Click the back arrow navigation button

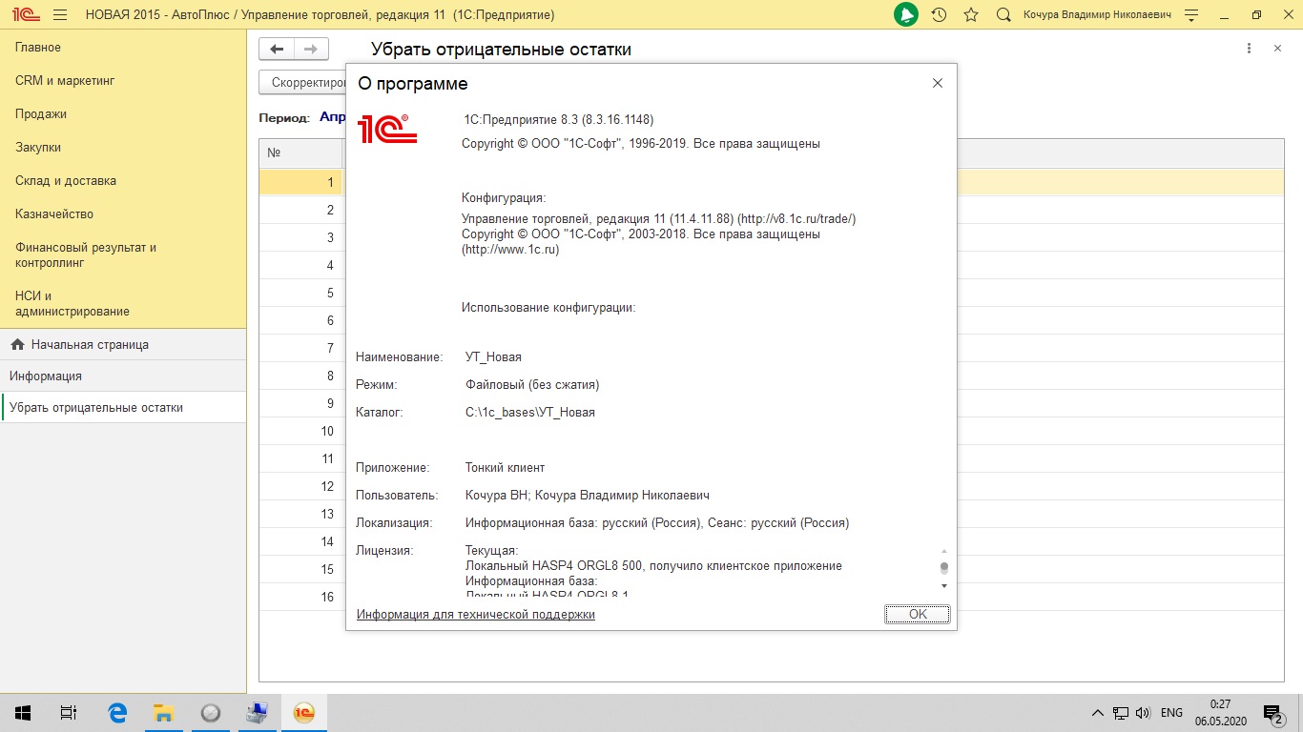click(277, 49)
